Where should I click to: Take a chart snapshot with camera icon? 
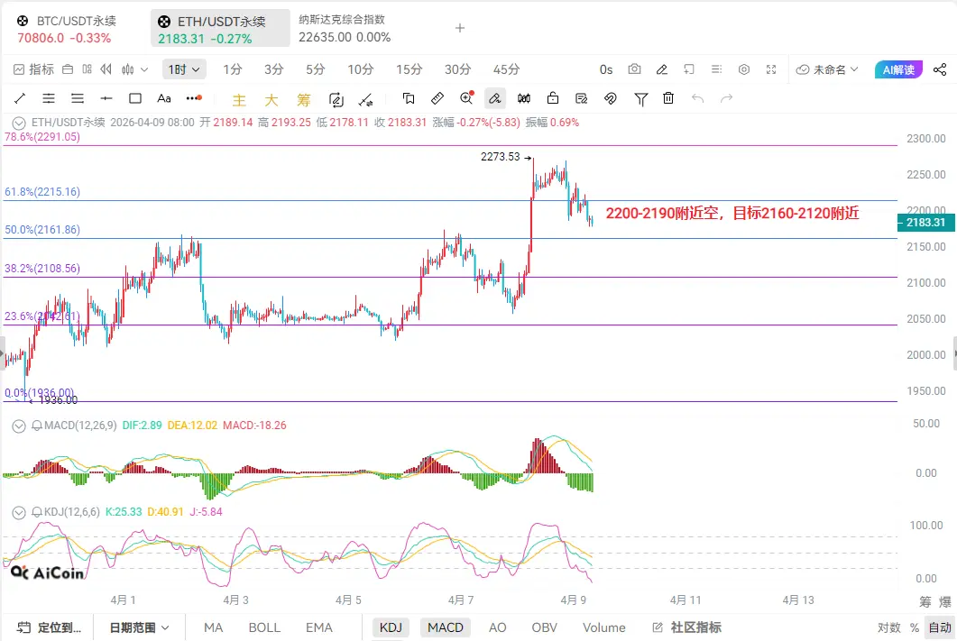635,69
